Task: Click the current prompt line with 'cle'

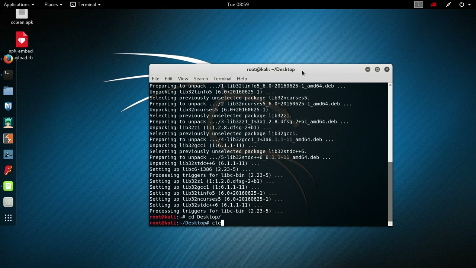Action: click(x=187, y=223)
